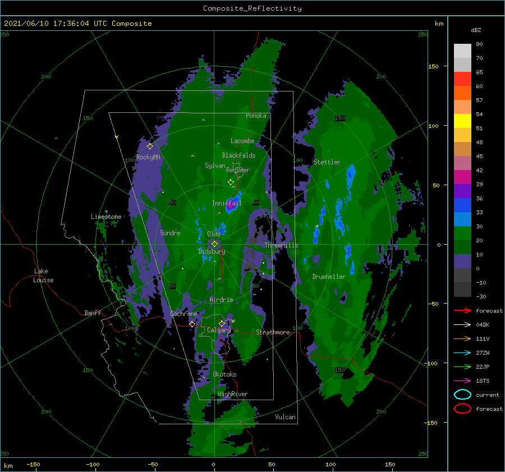Click the Didsbury label
Image resolution: width=505 pixels, height=472 pixels.
[x=212, y=251]
